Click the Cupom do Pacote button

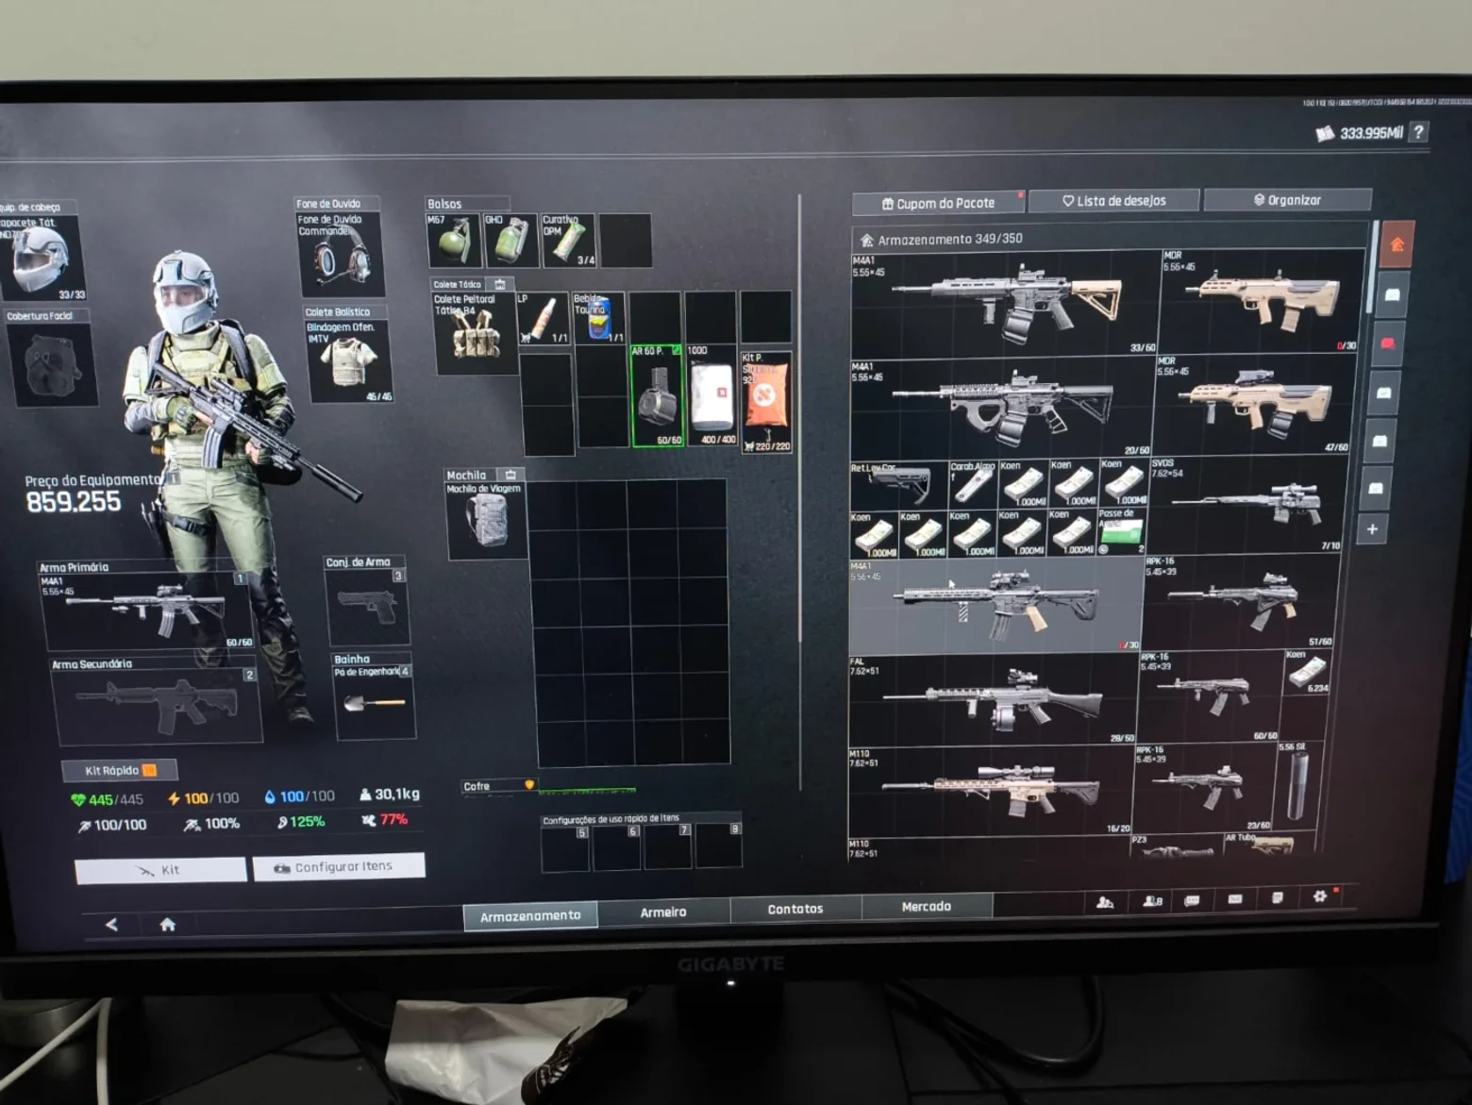[x=939, y=203]
